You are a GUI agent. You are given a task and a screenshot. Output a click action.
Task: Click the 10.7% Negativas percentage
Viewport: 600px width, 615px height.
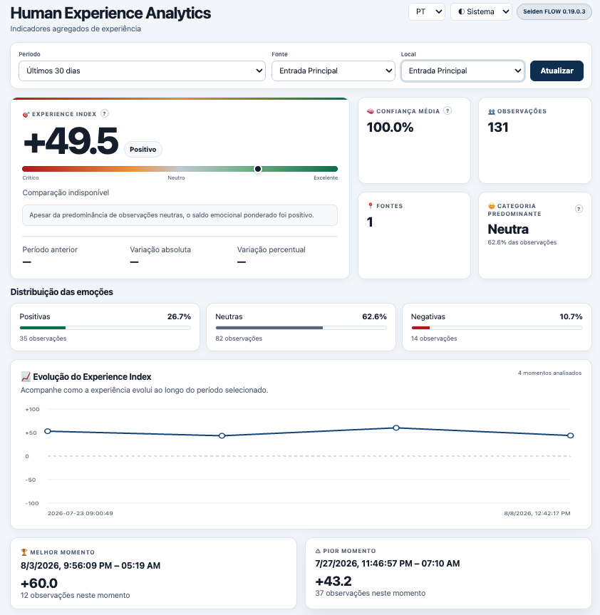click(571, 316)
